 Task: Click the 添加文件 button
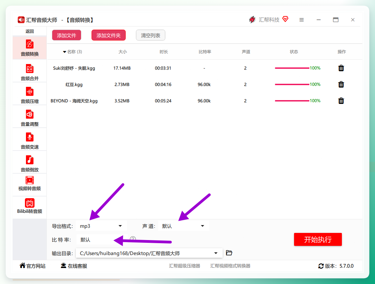pyautogui.click(x=67, y=35)
